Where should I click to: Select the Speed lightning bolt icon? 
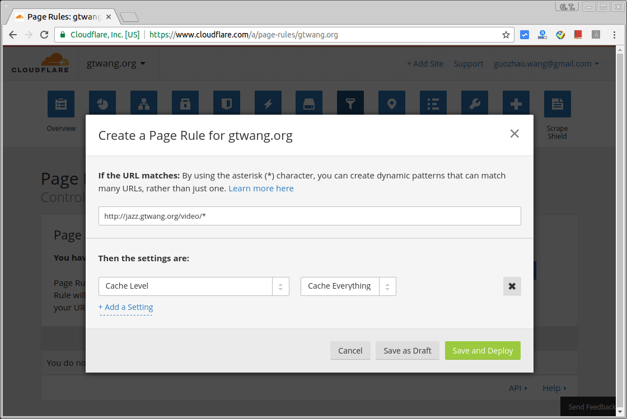(x=268, y=102)
